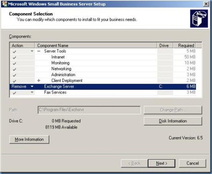This screenshot has height=174, width=212.
Task: Click the Required column header
Action: coord(185,46)
